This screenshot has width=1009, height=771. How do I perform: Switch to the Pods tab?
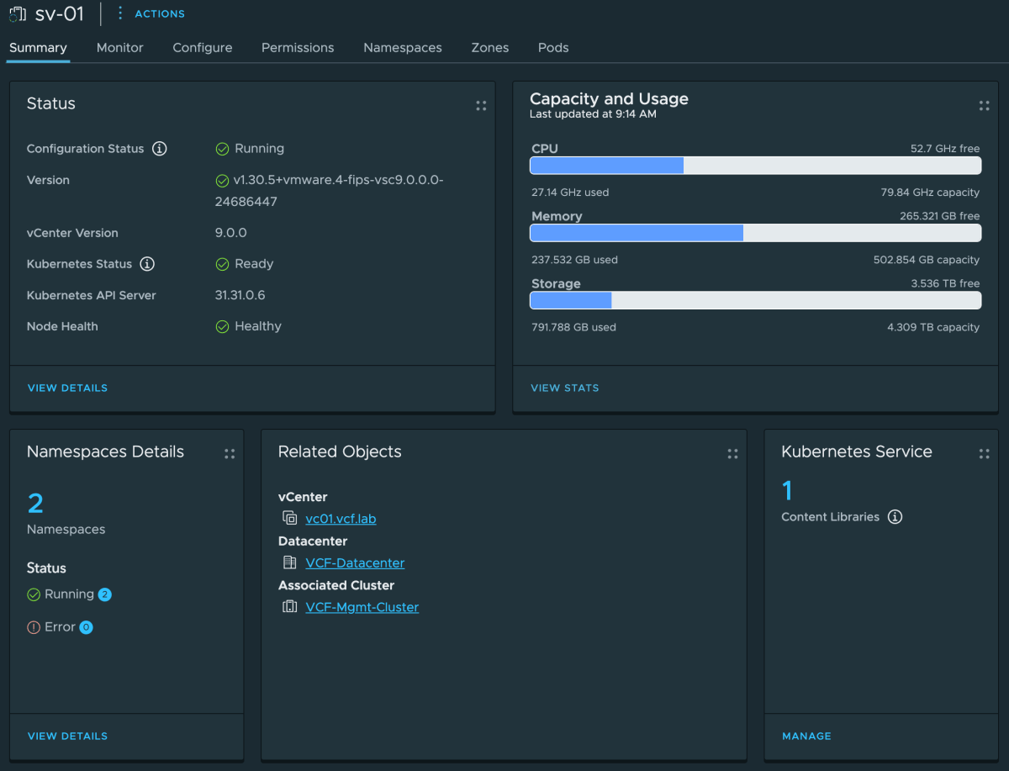click(x=552, y=48)
